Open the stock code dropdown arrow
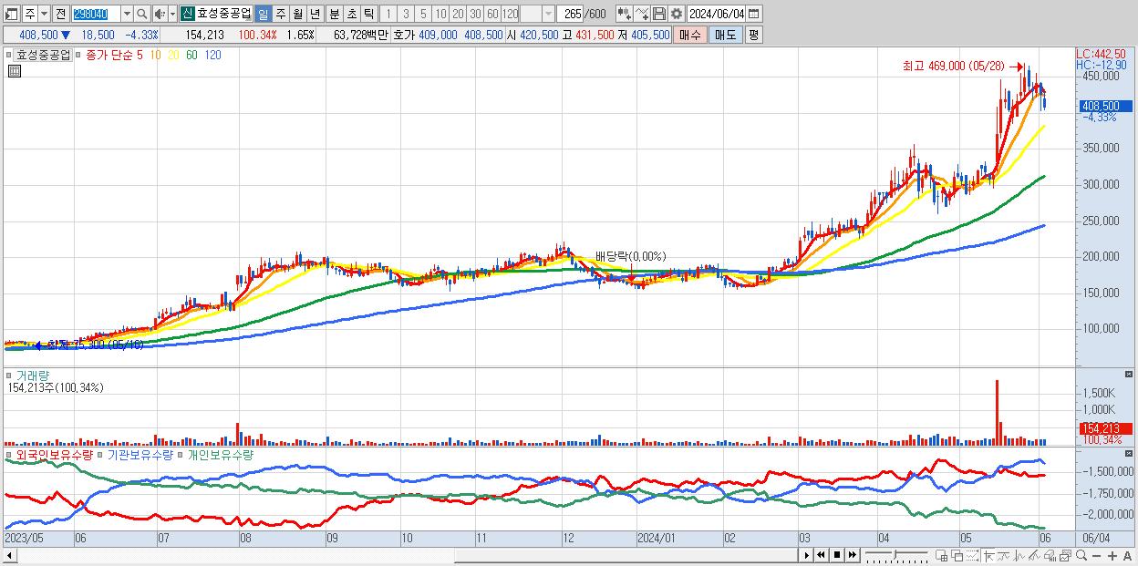The height and width of the screenshot is (566, 1138). coord(127,14)
